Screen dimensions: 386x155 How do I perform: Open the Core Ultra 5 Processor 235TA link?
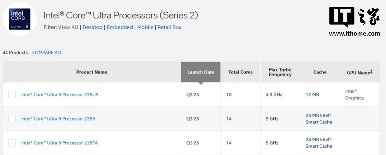pyautogui.click(x=60, y=143)
